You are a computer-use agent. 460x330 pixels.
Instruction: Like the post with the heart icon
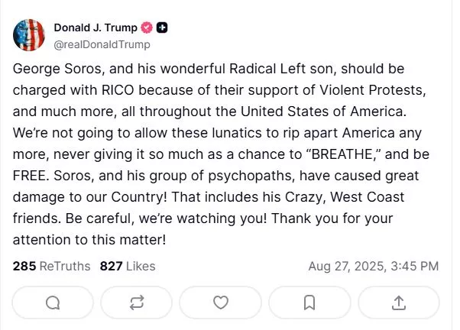(x=221, y=302)
